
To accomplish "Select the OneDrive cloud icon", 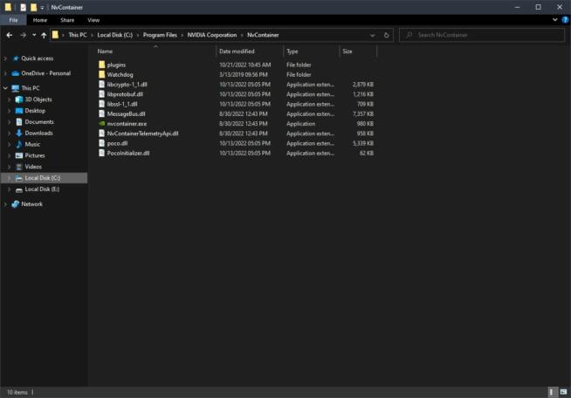I will point(16,73).
